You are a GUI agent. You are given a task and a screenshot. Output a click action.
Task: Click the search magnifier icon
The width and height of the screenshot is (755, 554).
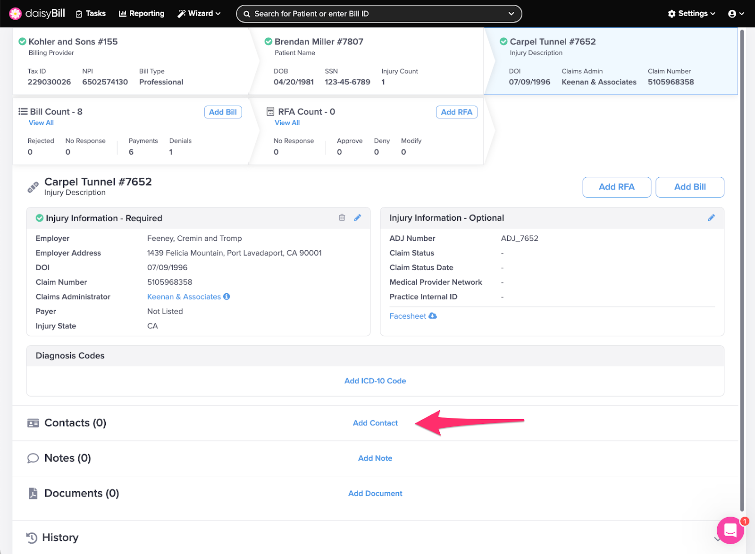pyautogui.click(x=247, y=14)
